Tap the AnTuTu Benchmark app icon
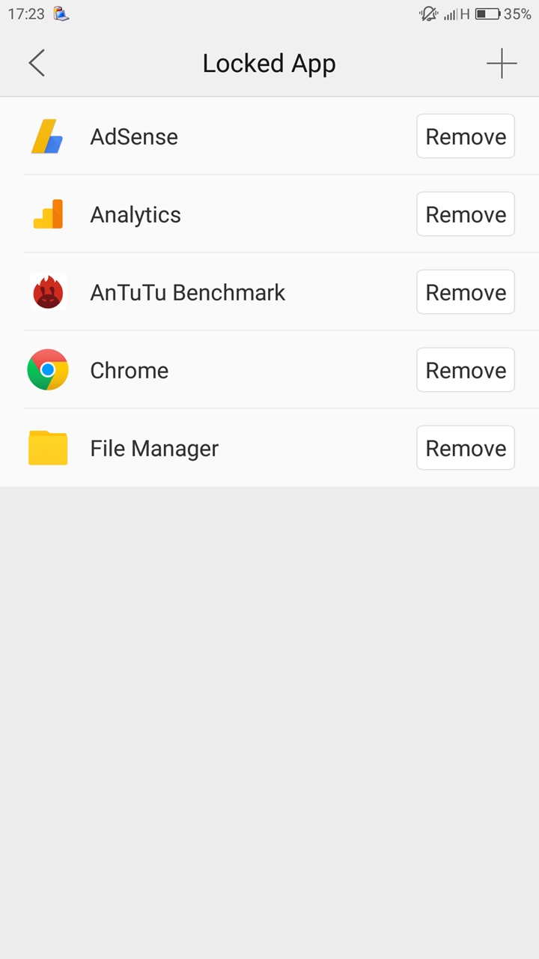The height and width of the screenshot is (959, 539). (48, 292)
